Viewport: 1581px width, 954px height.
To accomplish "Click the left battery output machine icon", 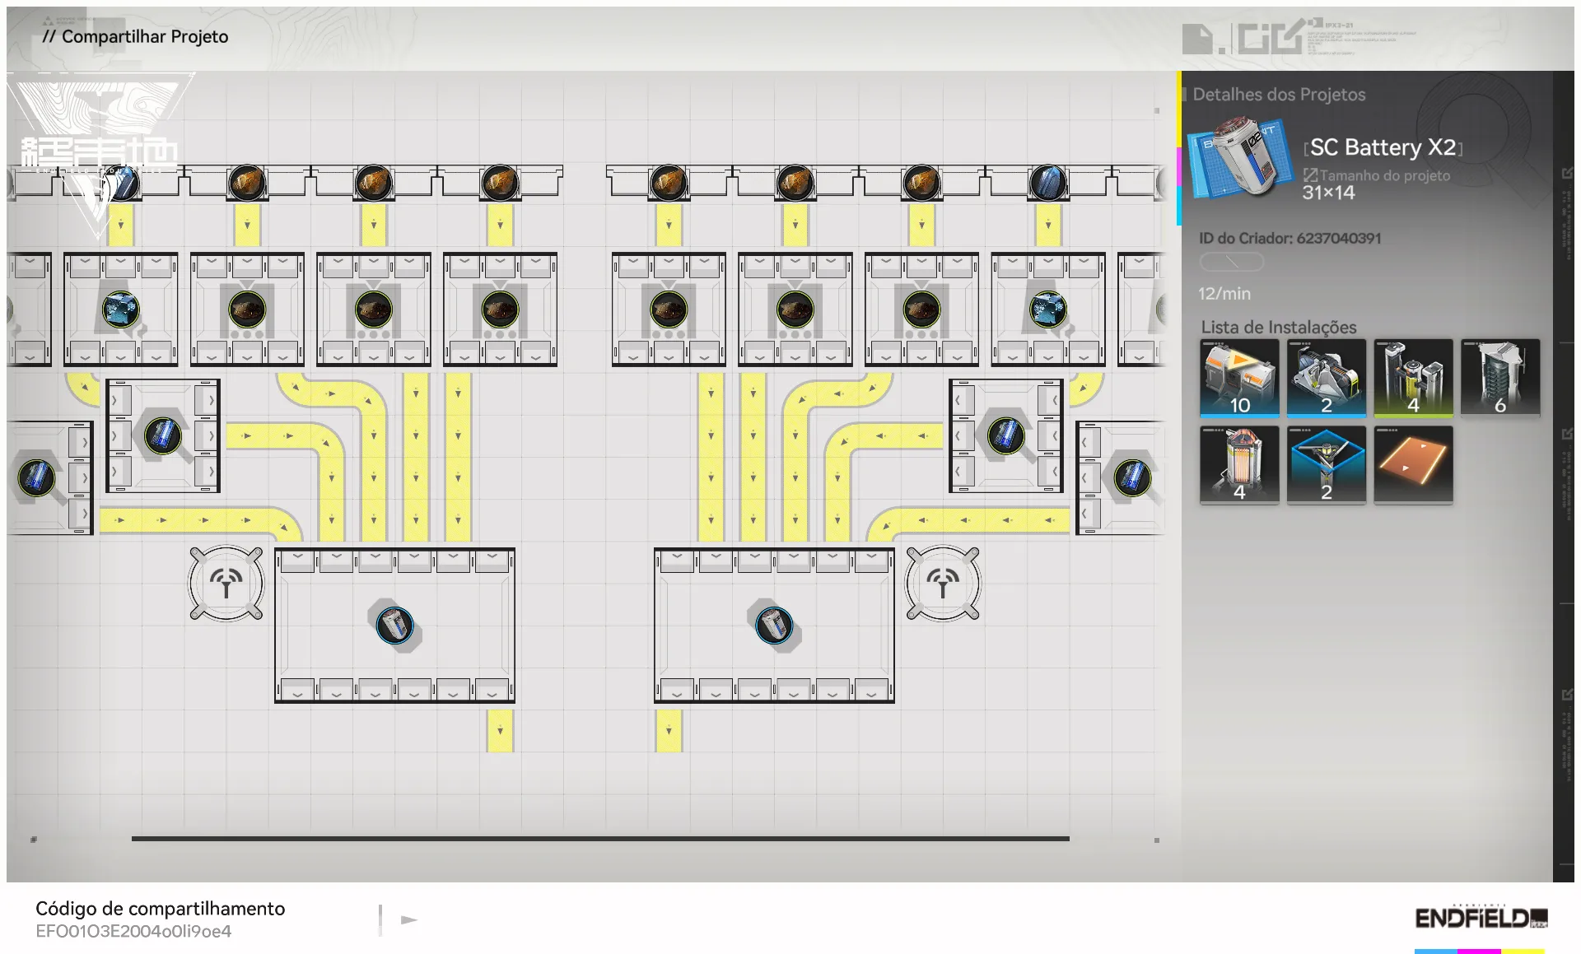I will coord(394,624).
